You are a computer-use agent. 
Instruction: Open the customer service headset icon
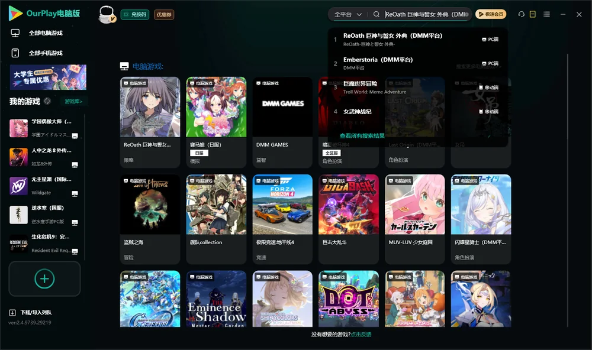pyautogui.click(x=522, y=14)
